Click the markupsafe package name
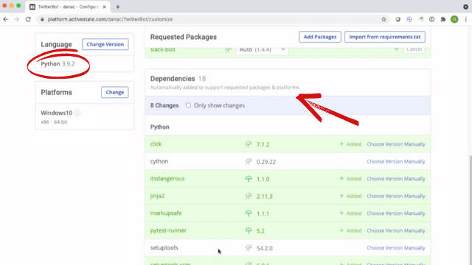The image size is (472, 265). click(166, 213)
